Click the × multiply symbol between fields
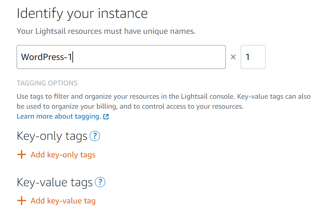 pos(233,57)
